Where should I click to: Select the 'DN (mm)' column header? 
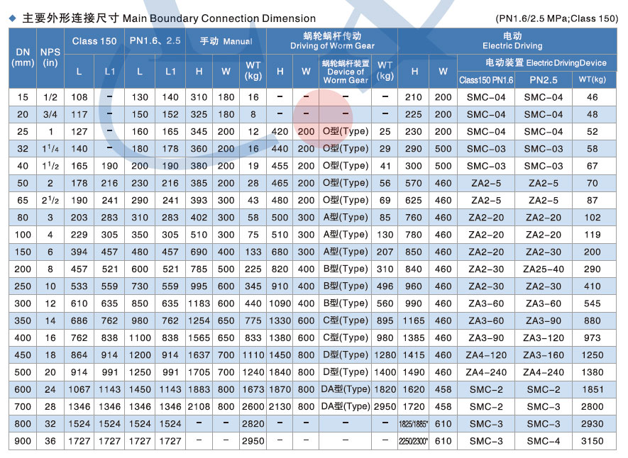(x=23, y=57)
